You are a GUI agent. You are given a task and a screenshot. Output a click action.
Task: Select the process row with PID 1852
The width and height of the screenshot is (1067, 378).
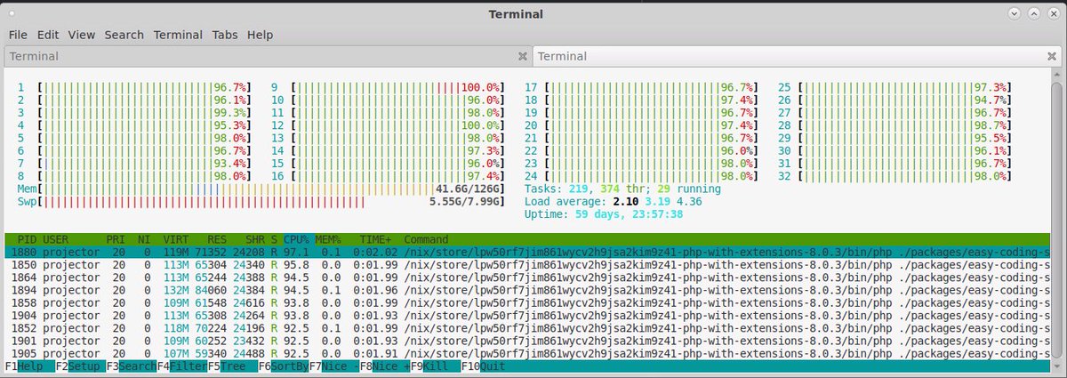[x=526, y=328]
